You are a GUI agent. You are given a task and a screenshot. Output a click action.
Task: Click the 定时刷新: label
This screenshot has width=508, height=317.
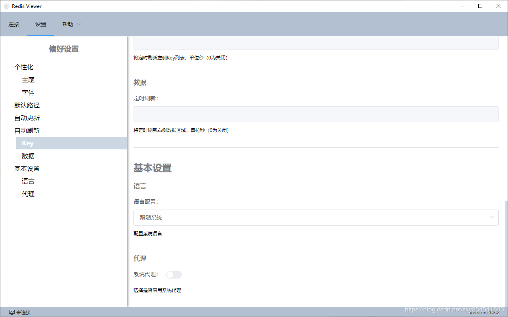coord(146,99)
